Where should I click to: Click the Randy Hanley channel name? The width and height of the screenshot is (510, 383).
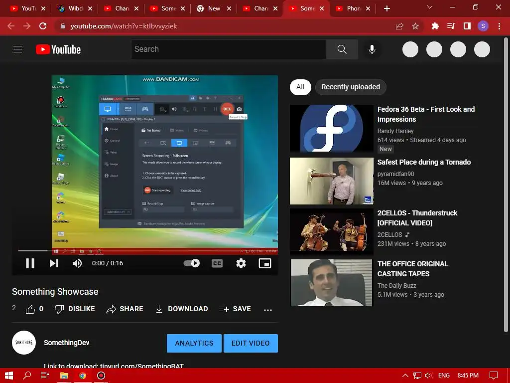(395, 131)
